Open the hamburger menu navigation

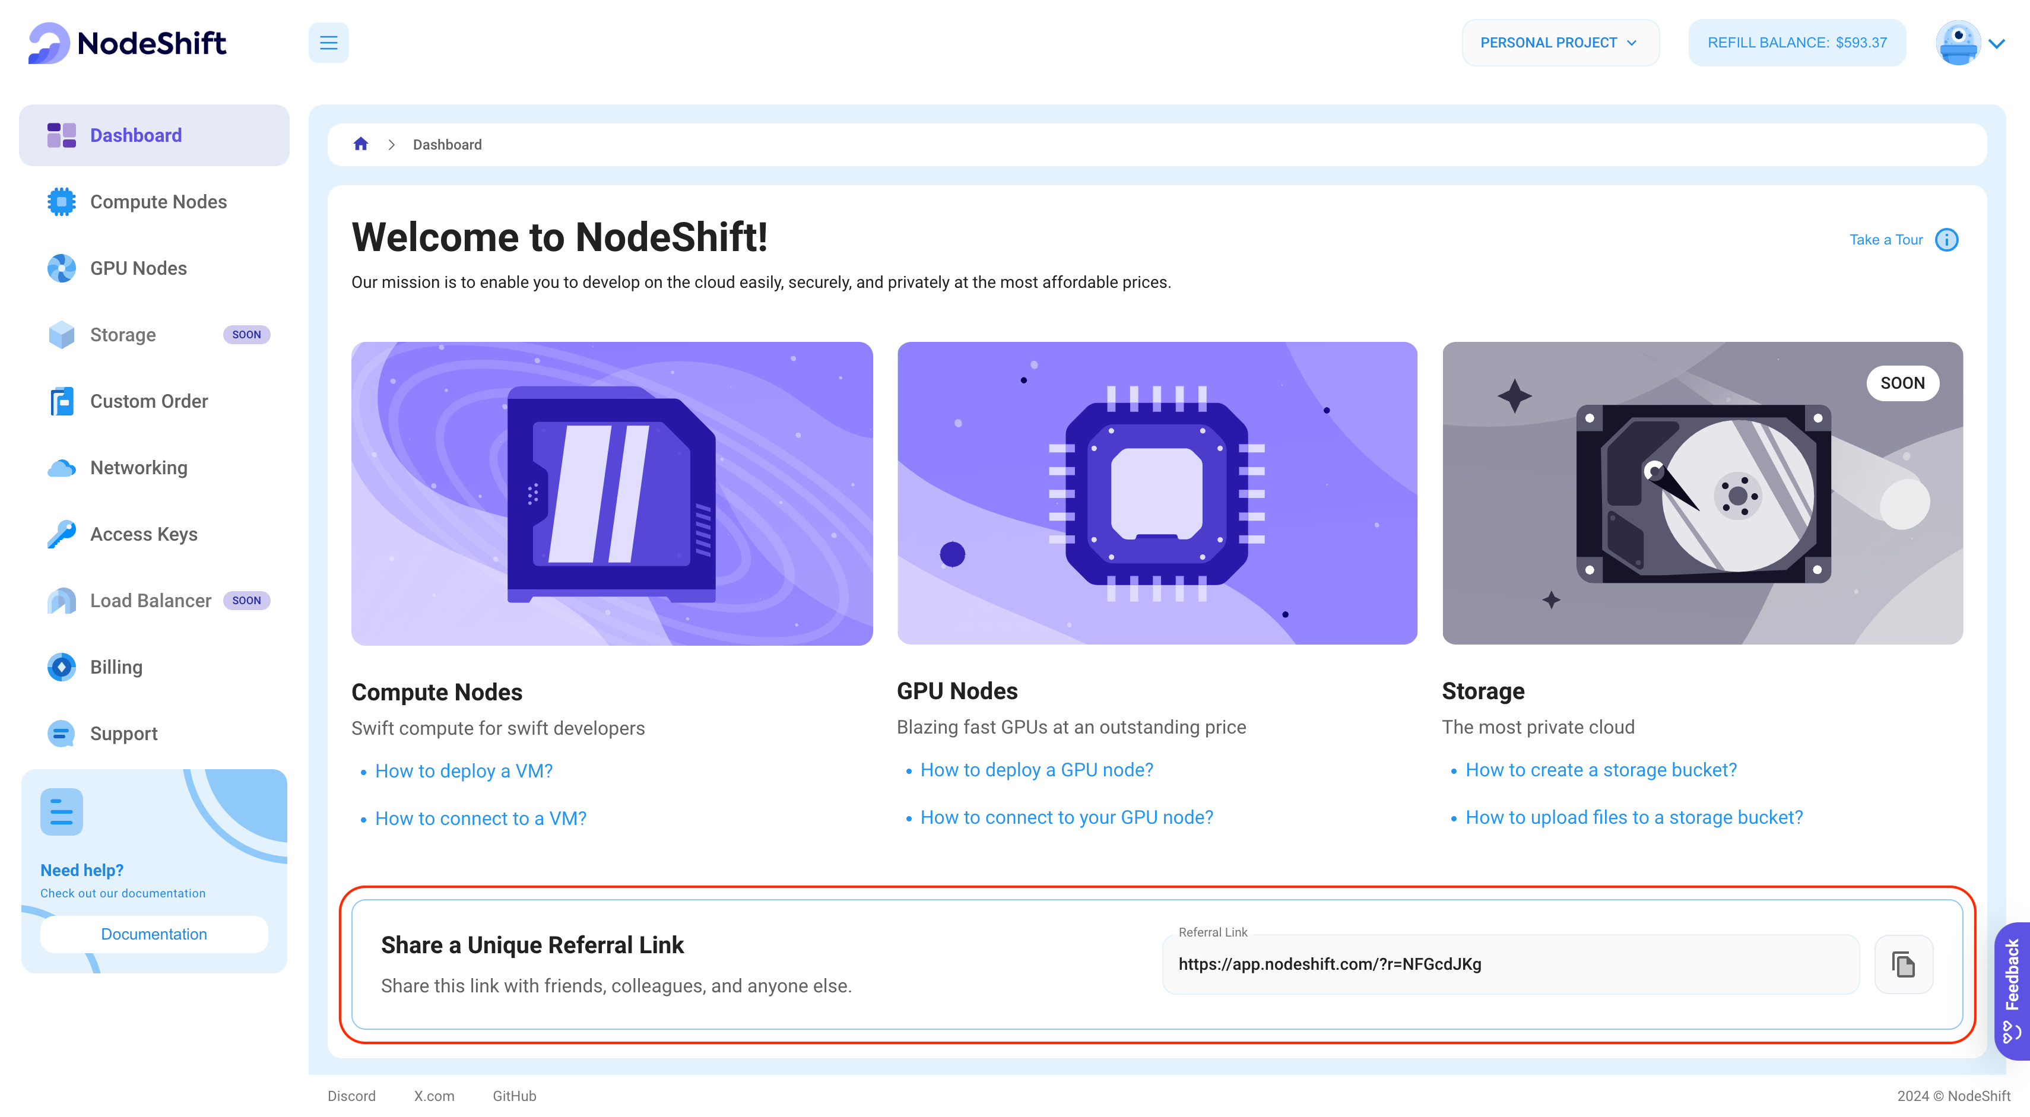click(x=329, y=42)
